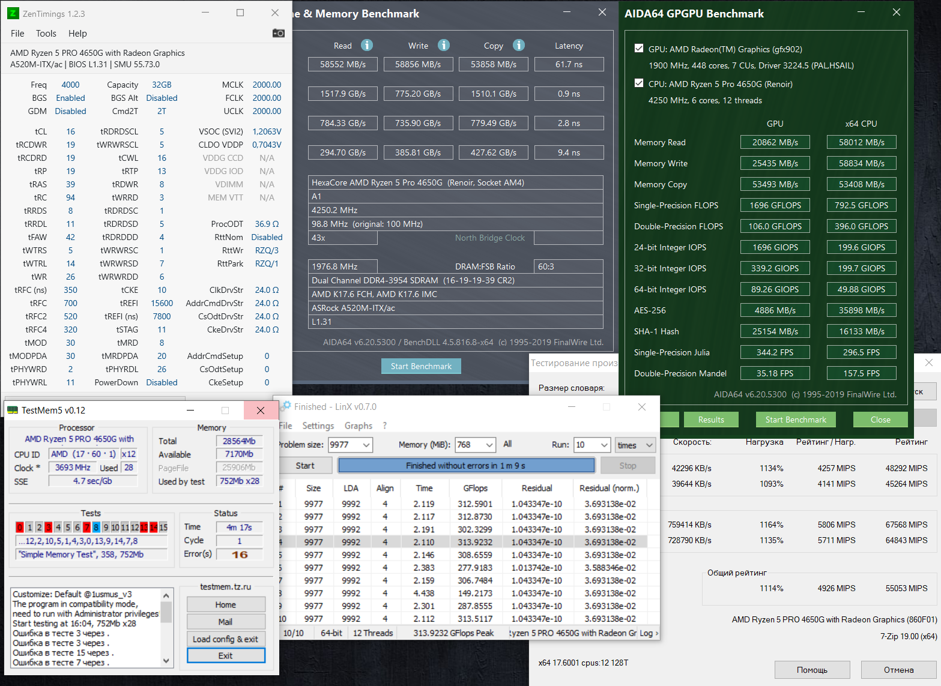Open the Tools menu in ZenTimings
The width and height of the screenshot is (941, 686).
click(46, 34)
